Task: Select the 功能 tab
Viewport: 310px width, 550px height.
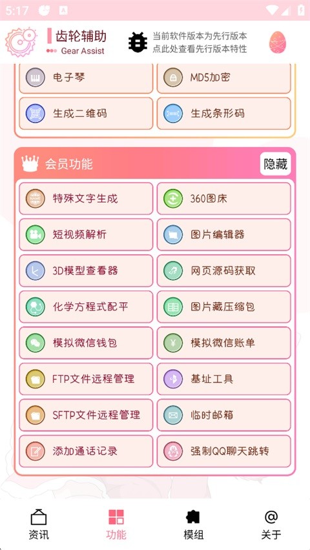Action: pyautogui.click(x=116, y=525)
